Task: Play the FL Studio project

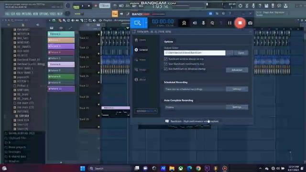Action: tap(82, 6)
